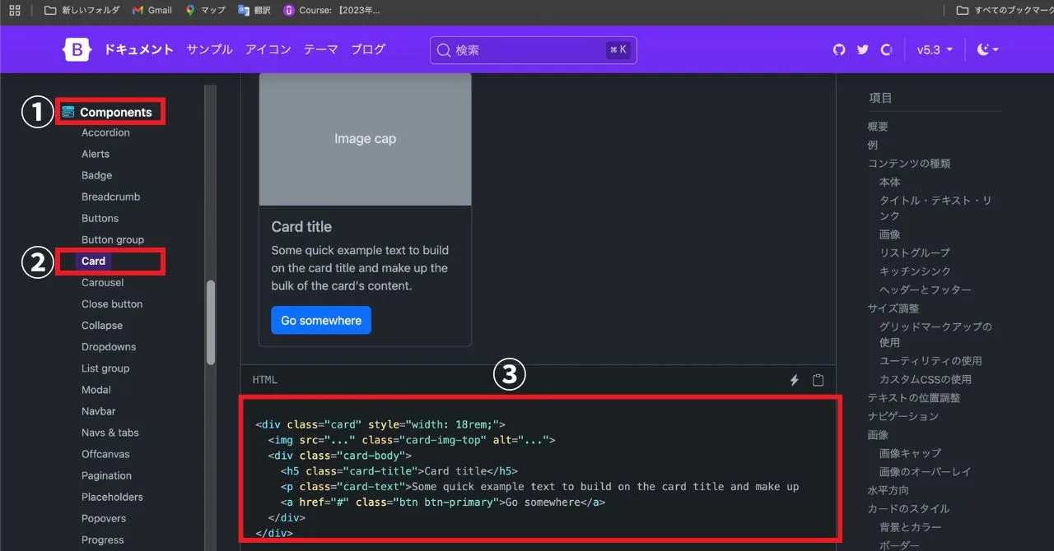Click the browser apps grid icon
Image resolution: width=1054 pixels, height=551 pixels.
14,10
